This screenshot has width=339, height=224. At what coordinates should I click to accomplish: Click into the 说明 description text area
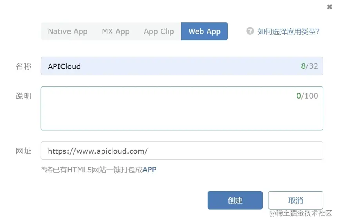182,108
